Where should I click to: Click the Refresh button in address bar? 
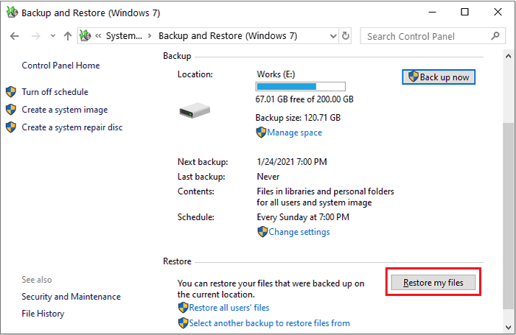pos(346,35)
